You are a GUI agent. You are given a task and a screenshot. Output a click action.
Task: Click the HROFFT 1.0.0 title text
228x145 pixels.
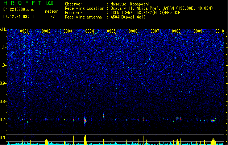[28, 3]
